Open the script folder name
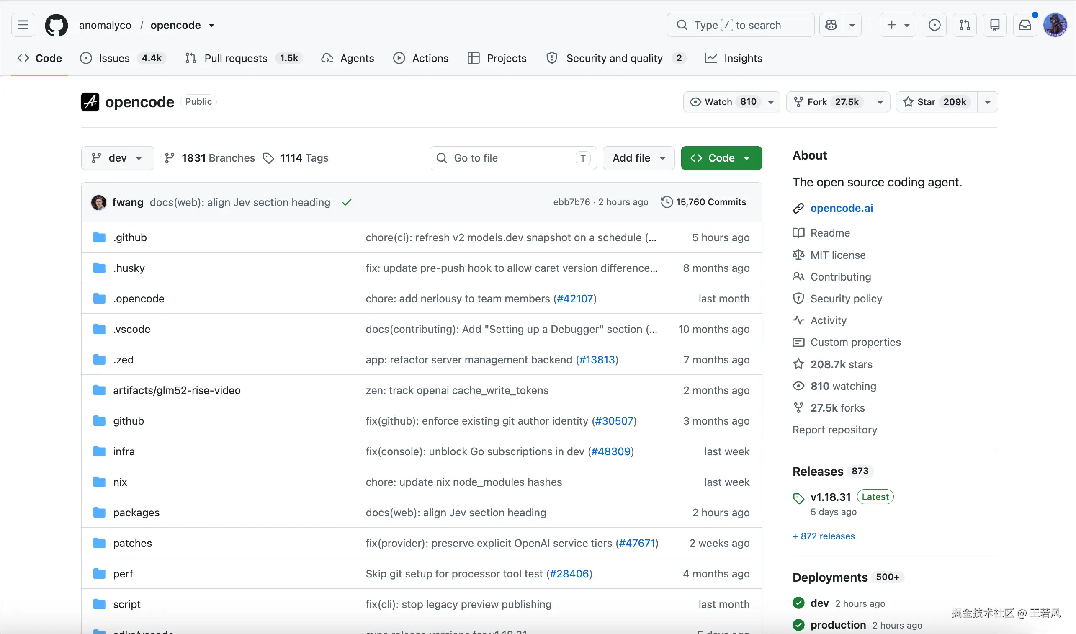Image resolution: width=1076 pixels, height=634 pixels. pyautogui.click(x=127, y=604)
